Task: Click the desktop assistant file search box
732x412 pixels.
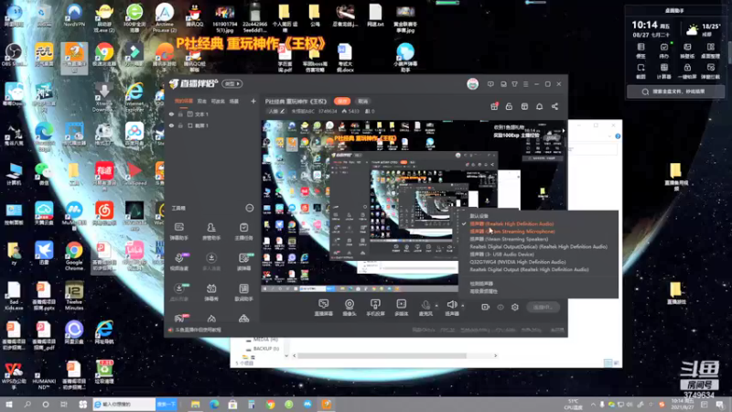Action: (x=675, y=92)
